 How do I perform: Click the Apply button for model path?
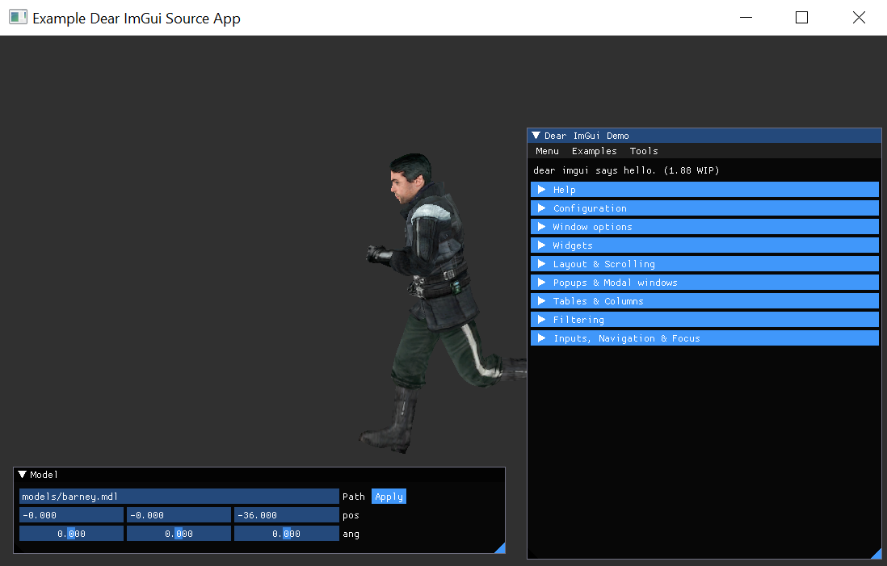click(389, 497)
